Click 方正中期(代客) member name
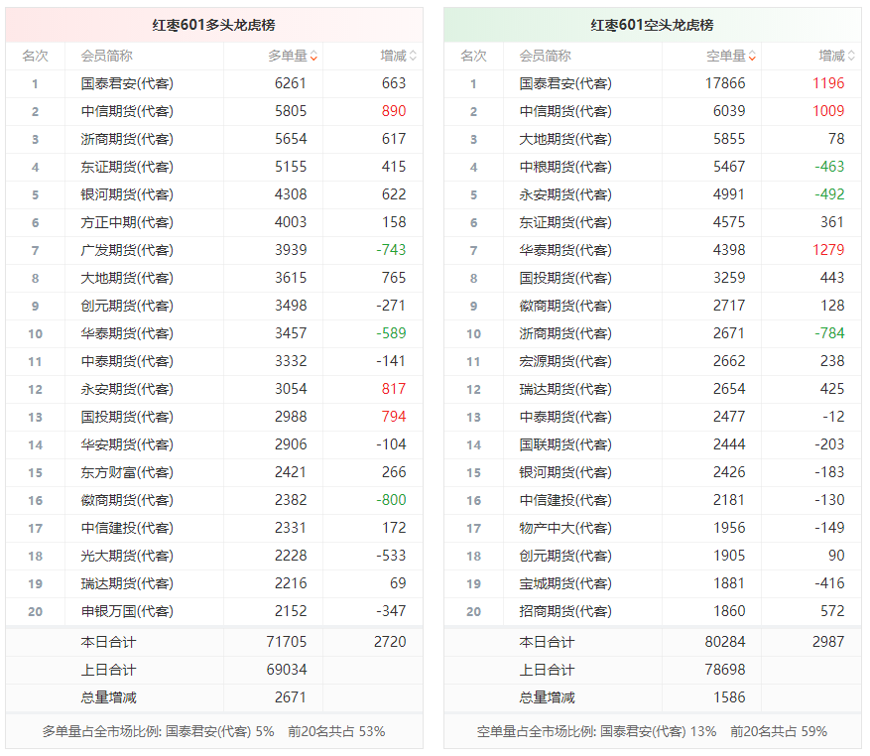The width and height of the screenshot is (870, 756). (127, 222)
